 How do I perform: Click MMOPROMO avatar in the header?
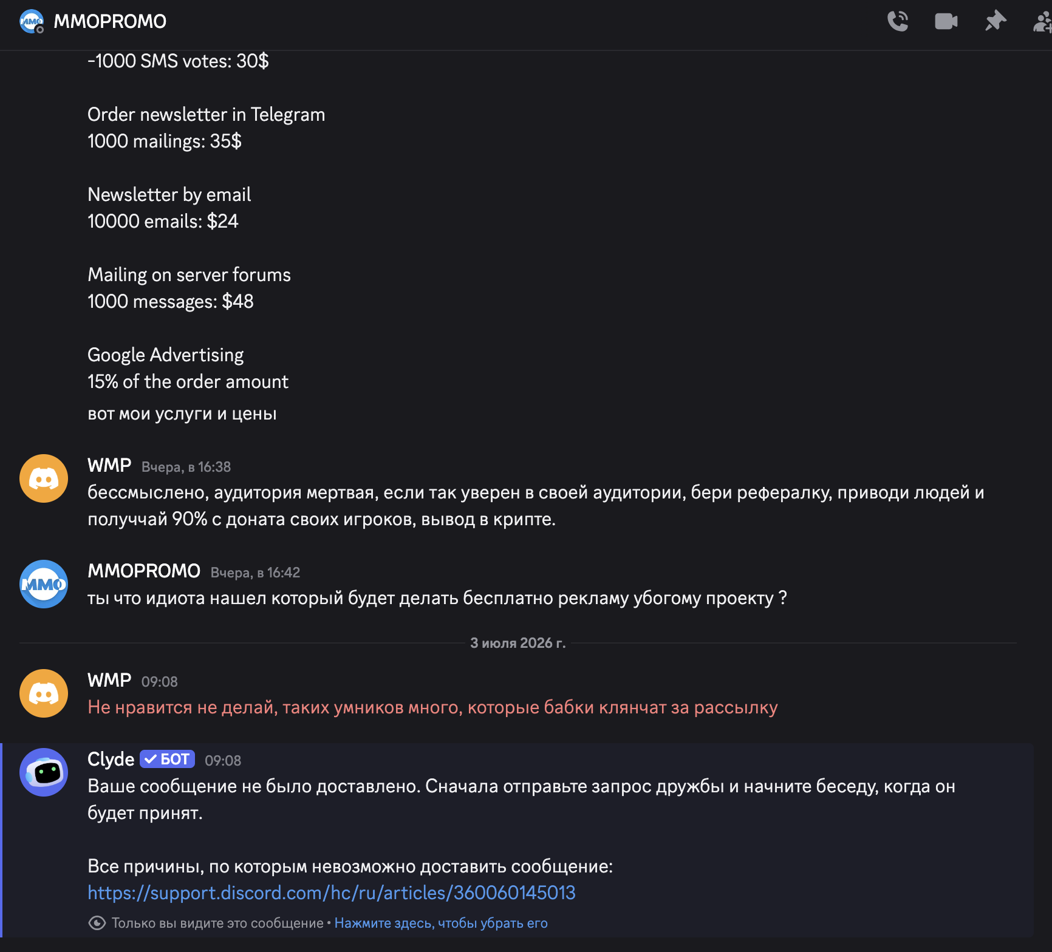pos(32,21)
